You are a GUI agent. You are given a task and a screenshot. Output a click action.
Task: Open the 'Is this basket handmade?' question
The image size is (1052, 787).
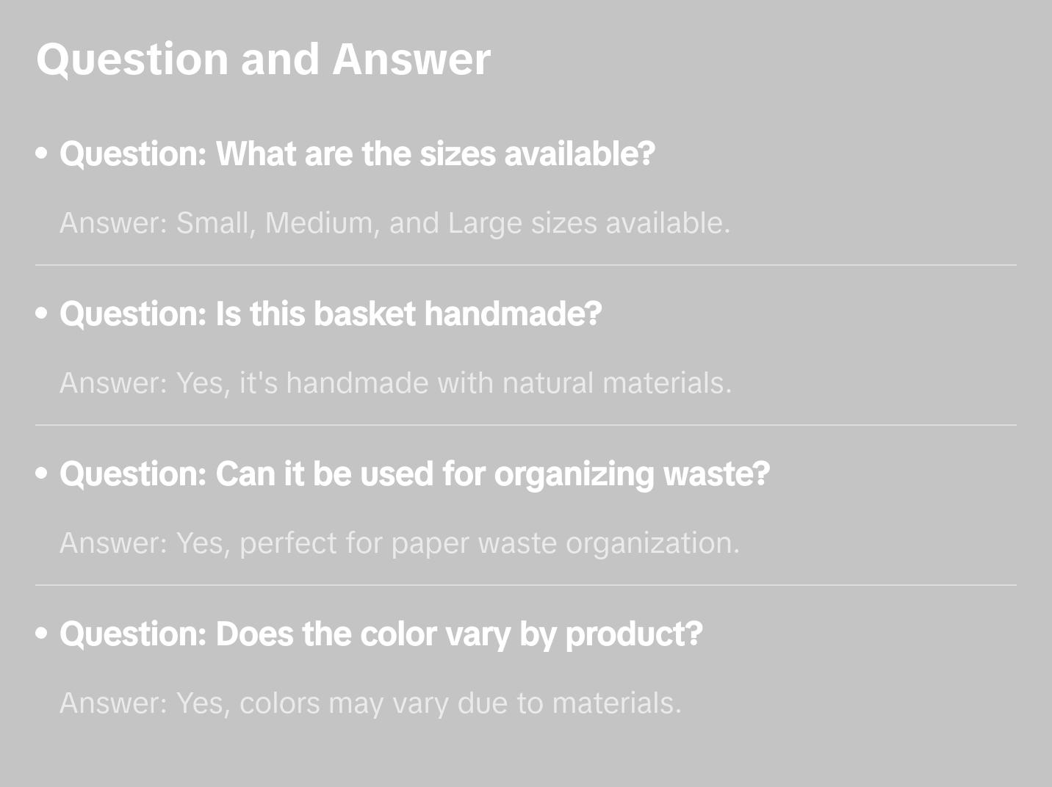[x=331, y=314]
